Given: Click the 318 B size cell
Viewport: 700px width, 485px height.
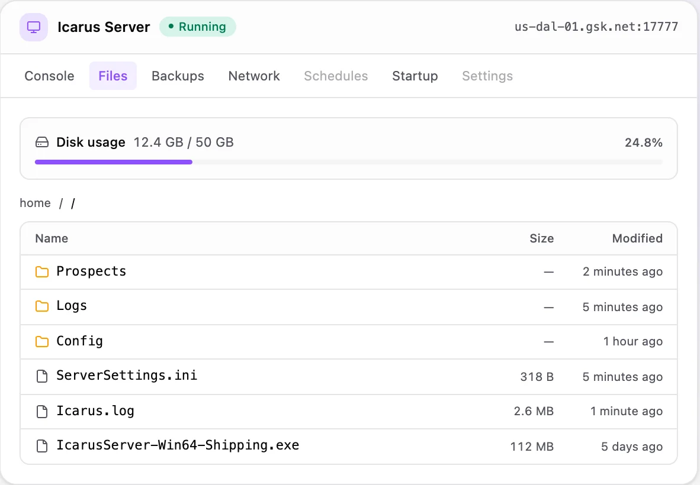Looking at the screenshot, I should coord(537,377).
